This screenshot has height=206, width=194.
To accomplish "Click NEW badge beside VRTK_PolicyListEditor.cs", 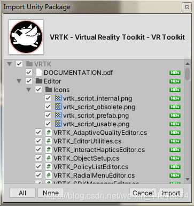I will point(175,167).
